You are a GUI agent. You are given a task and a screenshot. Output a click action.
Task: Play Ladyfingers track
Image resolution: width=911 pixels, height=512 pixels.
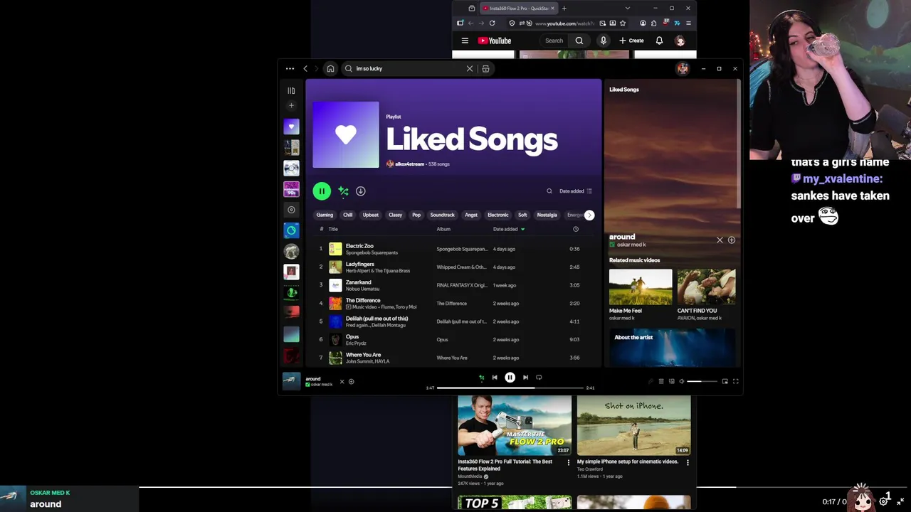pyautogui.click(x=453, y=267)
